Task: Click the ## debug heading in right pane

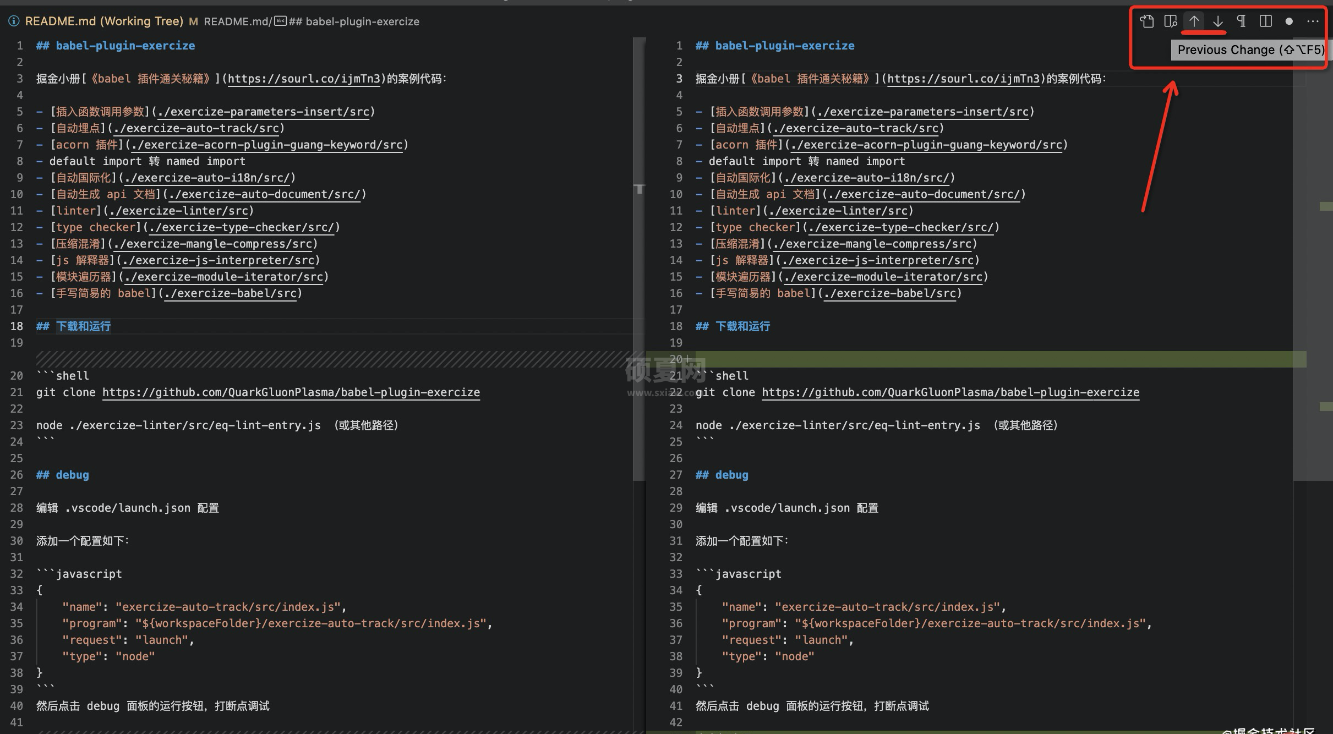Action: point(722,475)
